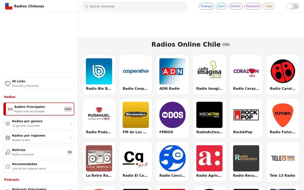
Task: Open Podcasts Principales menu item
Action: (x=39, y=188)
